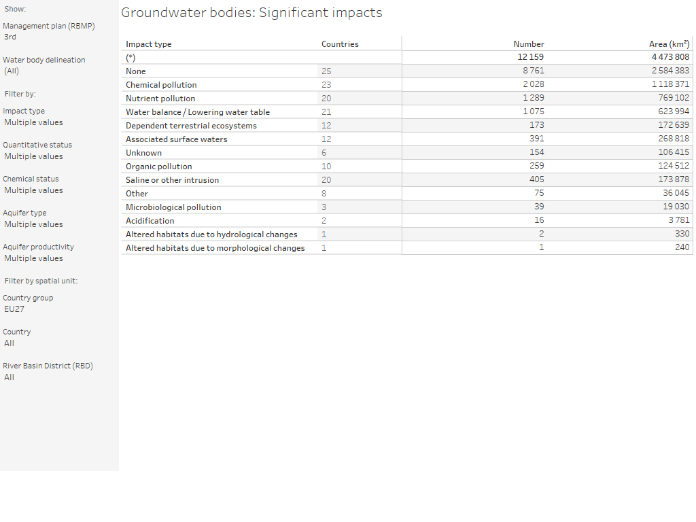Click the total number value 12 159
Image resolution: width=696 pixels, height=522 pixels.
coord(530,57)
